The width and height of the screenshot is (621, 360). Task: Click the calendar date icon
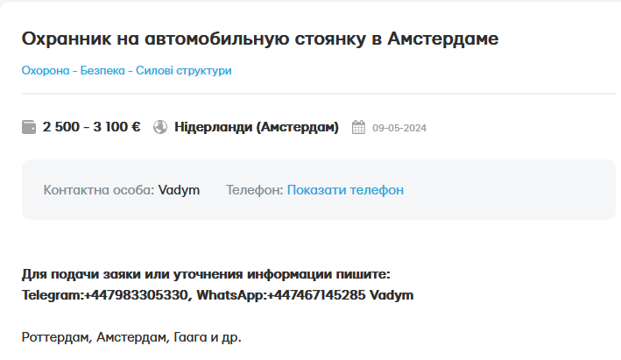tap(358, 128)
